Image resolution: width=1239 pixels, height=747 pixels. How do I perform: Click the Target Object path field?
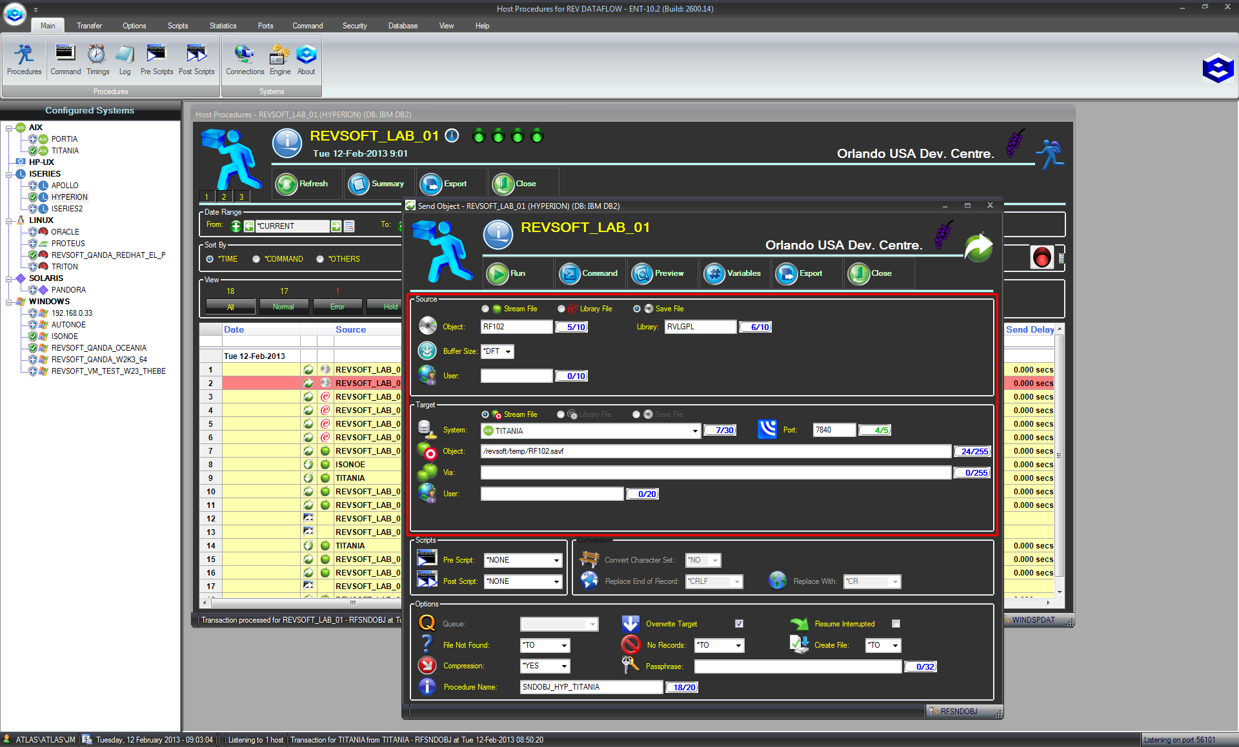click(715, 451)
